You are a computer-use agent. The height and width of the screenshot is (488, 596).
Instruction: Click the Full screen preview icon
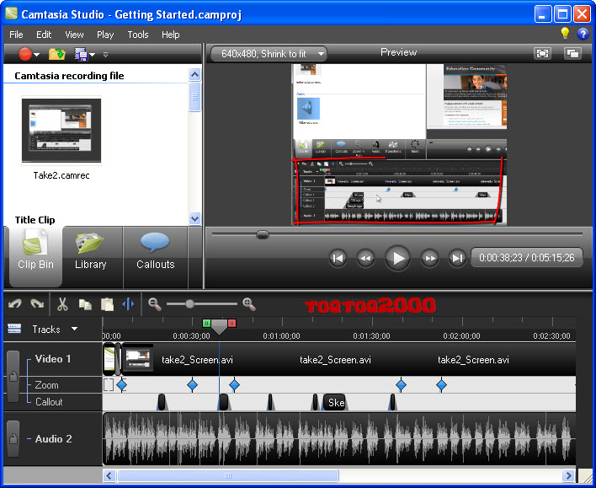pyautogui.click(x=542, y=53)
